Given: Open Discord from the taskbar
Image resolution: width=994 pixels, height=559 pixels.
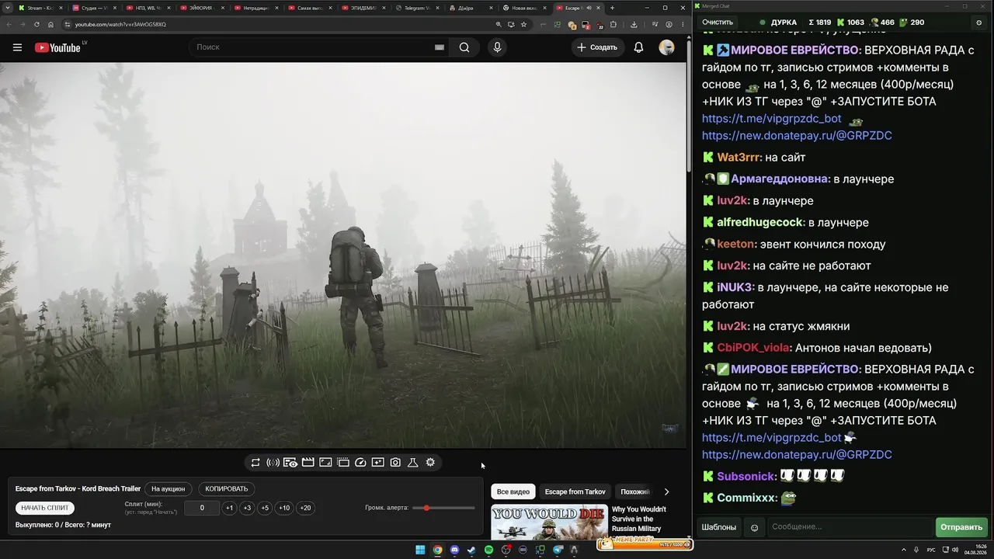Looking at the screenshot, I should [x=454, y=550].
